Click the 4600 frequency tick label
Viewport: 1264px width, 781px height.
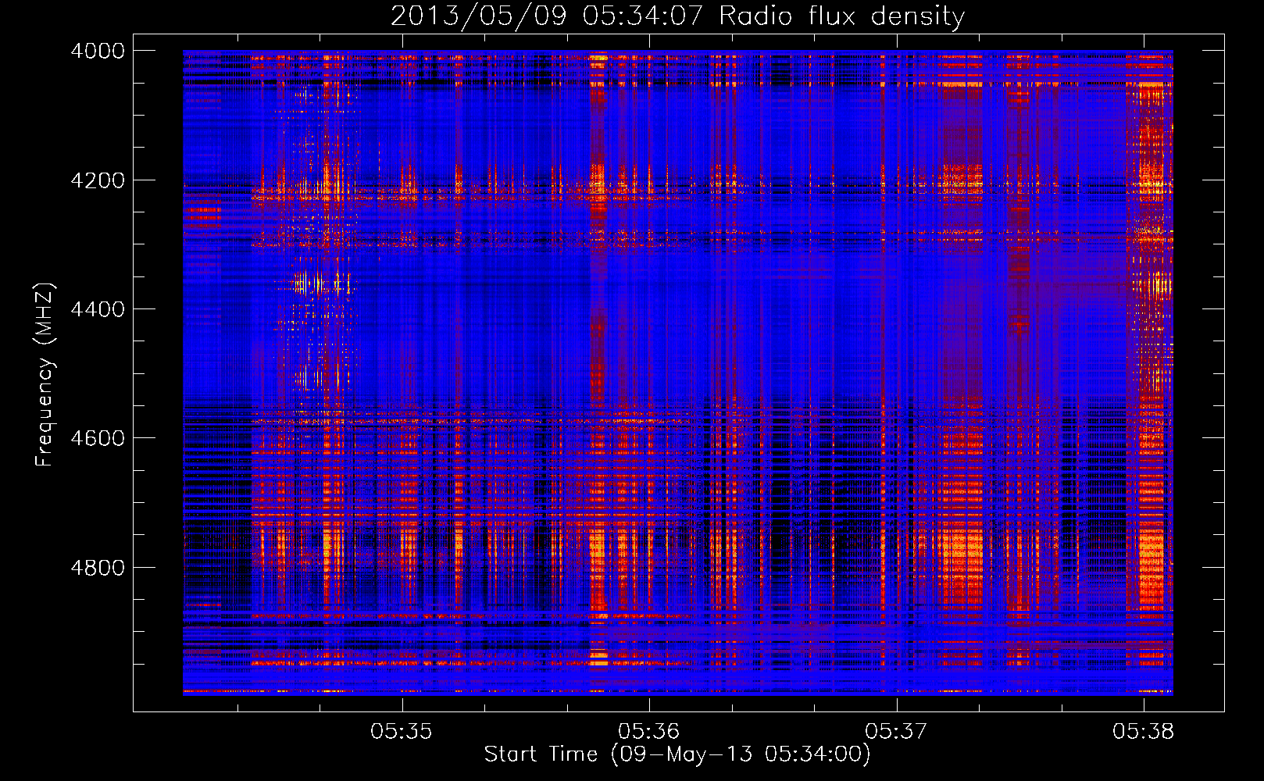(98, 438)
